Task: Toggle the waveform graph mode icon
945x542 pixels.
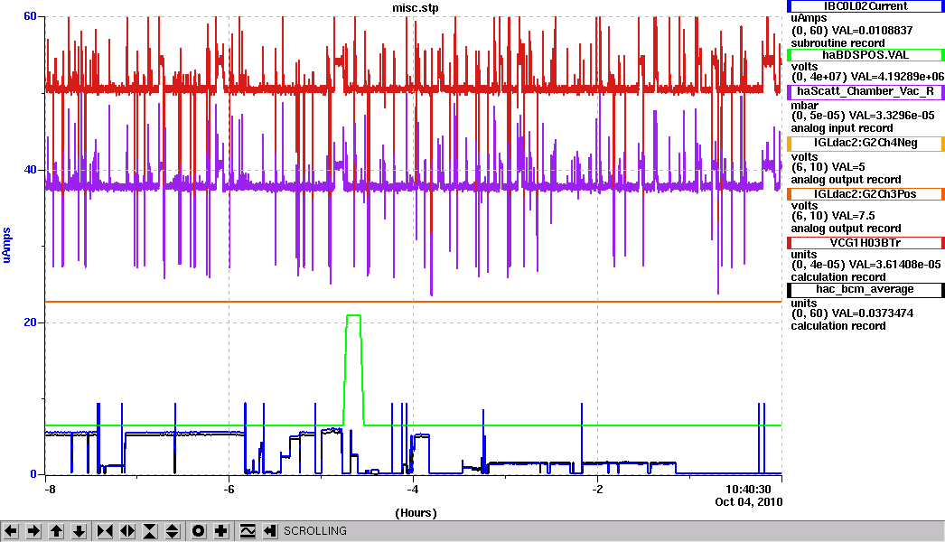Action: 248,531
